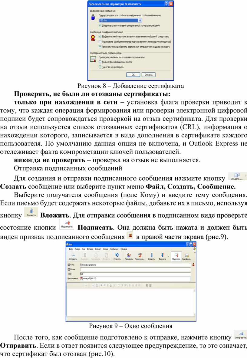Click into the Тема subject field

point(135,274)
